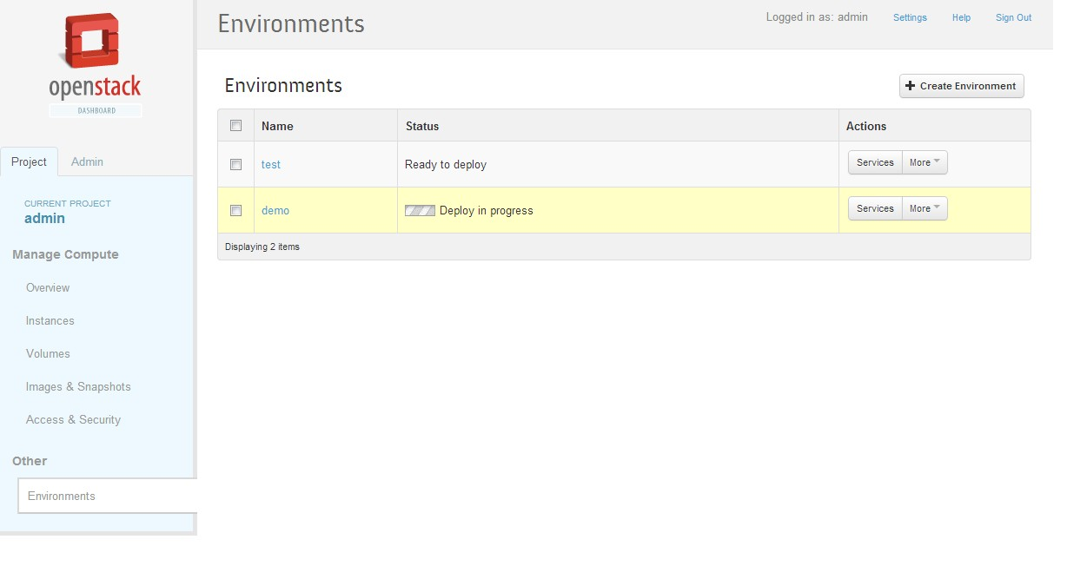This screenshot has height=579, width=1067.
Task: Navigate to Instances in the sidebar
Action: click(50, 320)
